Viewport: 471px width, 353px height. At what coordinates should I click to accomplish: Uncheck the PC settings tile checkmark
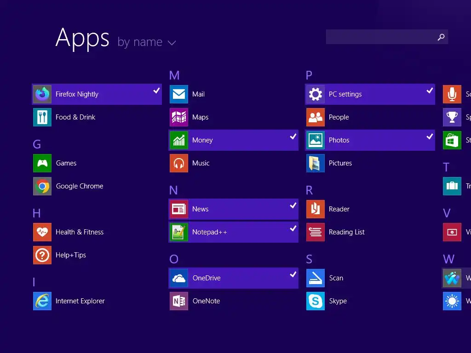pos(430,91)
